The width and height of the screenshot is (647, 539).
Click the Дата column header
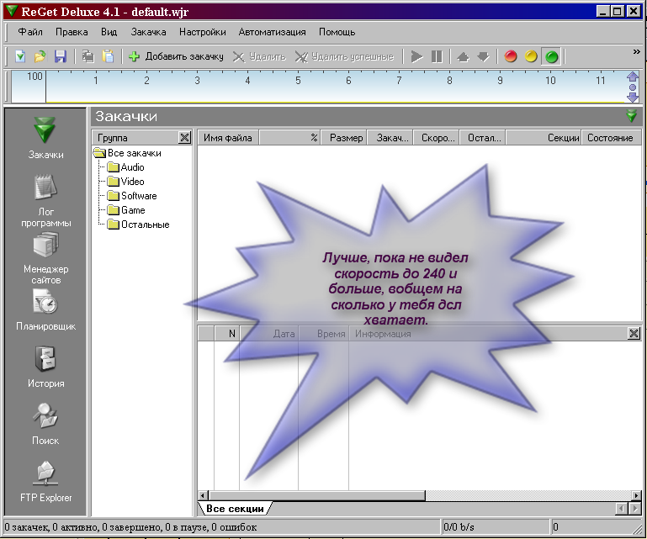click(269, 334)
